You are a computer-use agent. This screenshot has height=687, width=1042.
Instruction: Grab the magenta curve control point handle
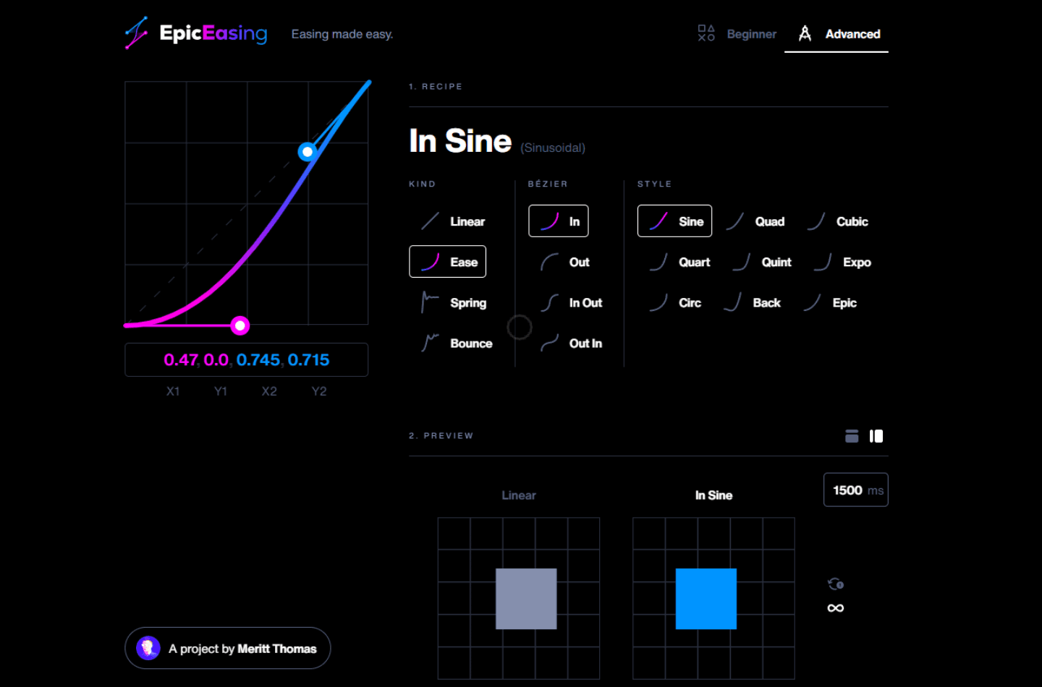240,325
